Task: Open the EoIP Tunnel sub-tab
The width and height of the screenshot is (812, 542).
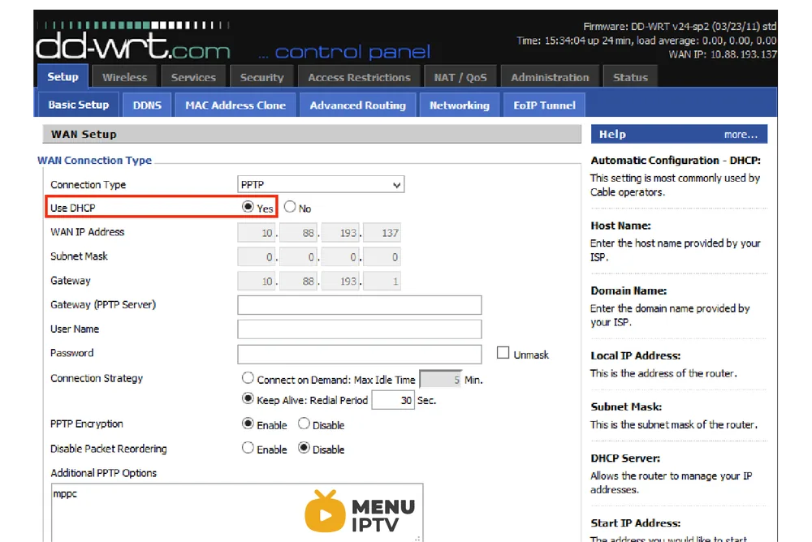Action: [x=544, y=105]
